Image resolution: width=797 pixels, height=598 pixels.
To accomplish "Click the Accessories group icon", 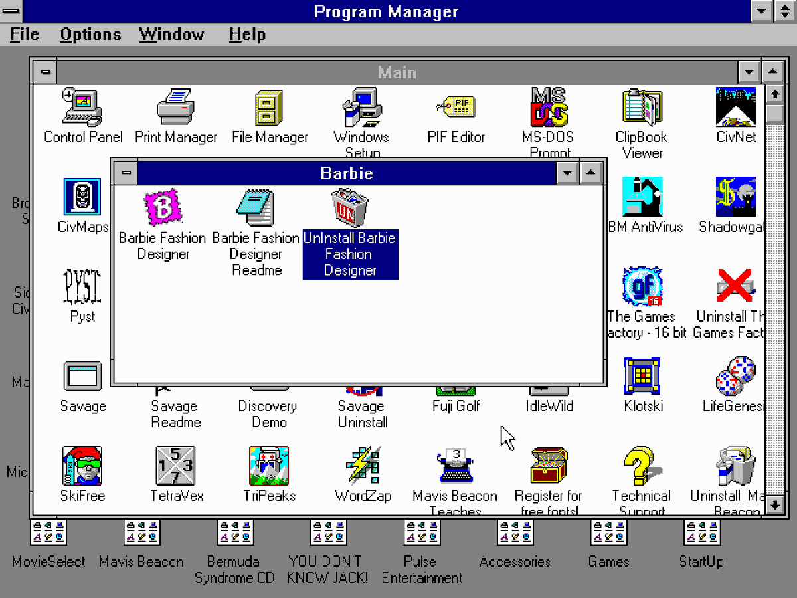I will [x=515, y=532].
